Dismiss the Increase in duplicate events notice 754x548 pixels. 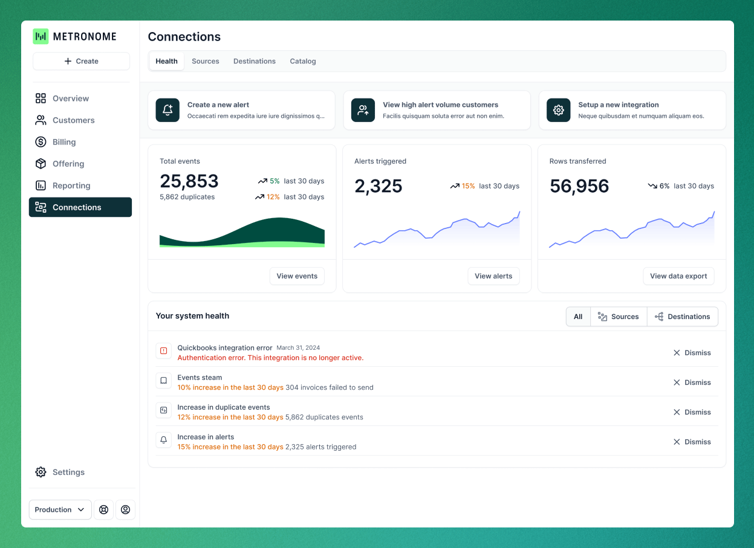pos(692,411)
